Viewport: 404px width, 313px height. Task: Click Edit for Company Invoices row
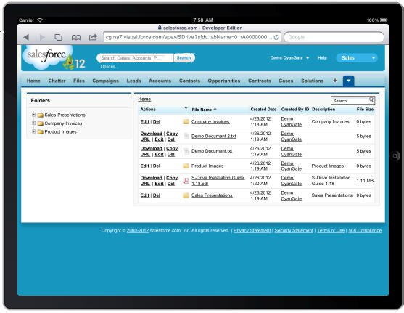pos(145,122)
